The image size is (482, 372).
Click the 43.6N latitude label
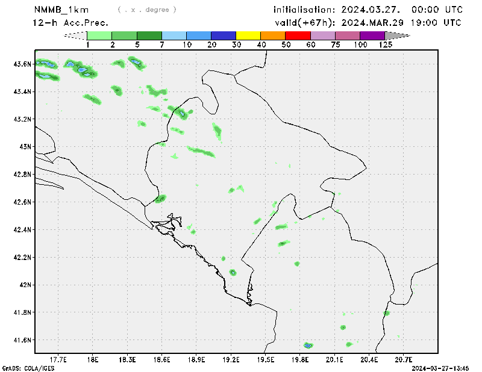pos(22,64)
